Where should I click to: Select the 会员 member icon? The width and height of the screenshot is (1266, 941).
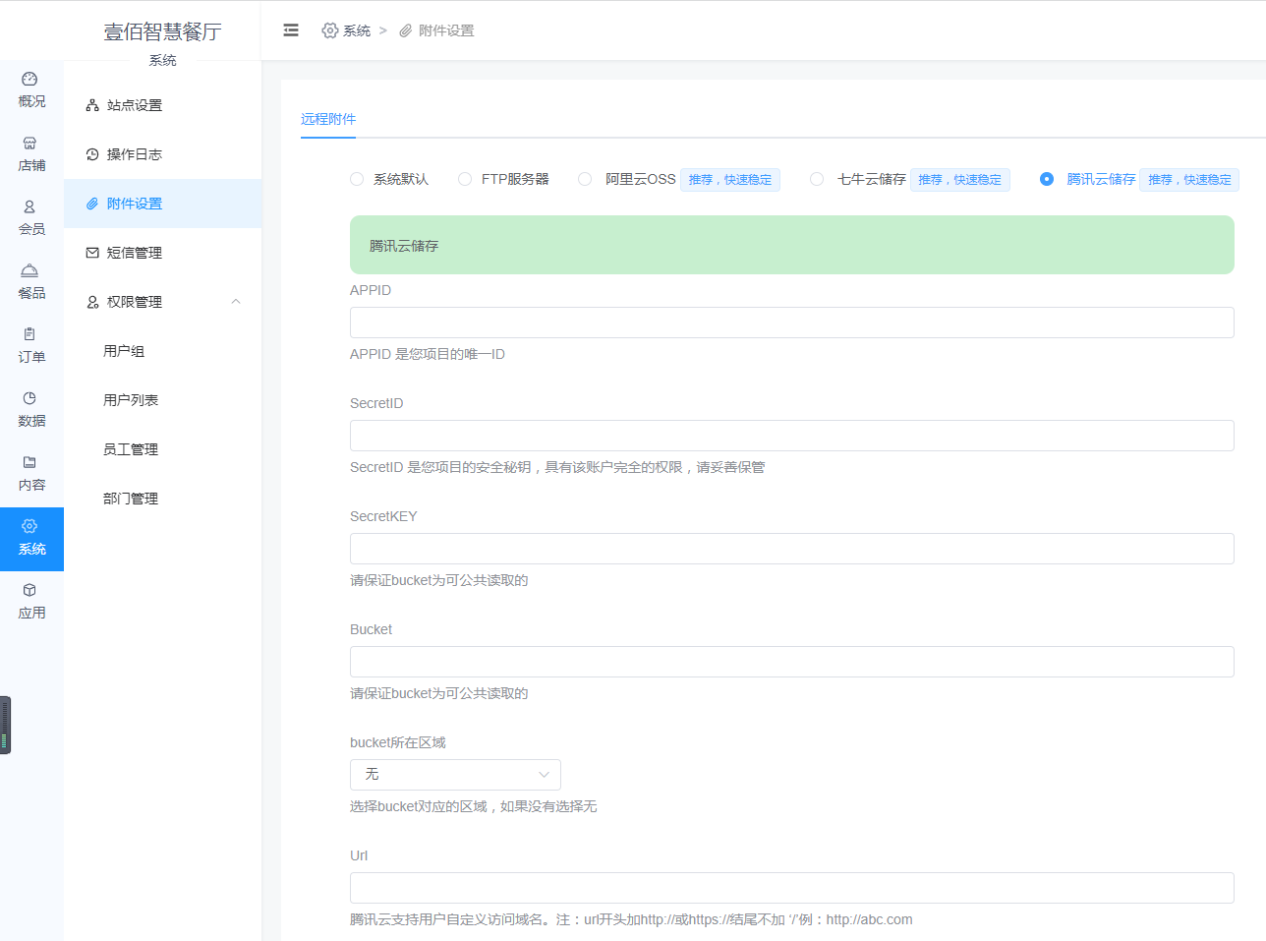tap(29, 206)
